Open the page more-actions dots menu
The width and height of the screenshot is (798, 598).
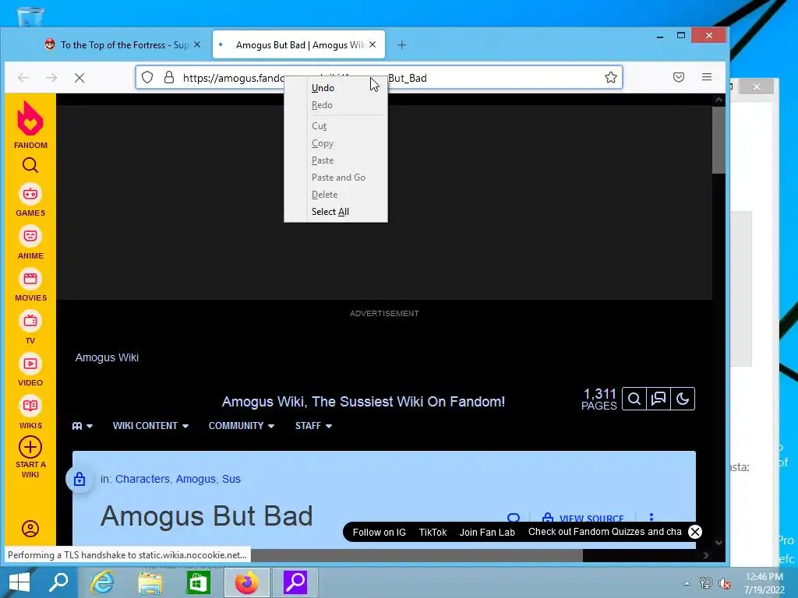point(651,518)
